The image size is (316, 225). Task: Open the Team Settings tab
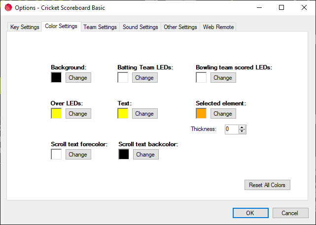coord(100,27)
